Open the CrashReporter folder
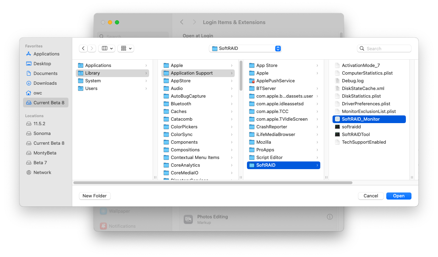 coord(271,127)
